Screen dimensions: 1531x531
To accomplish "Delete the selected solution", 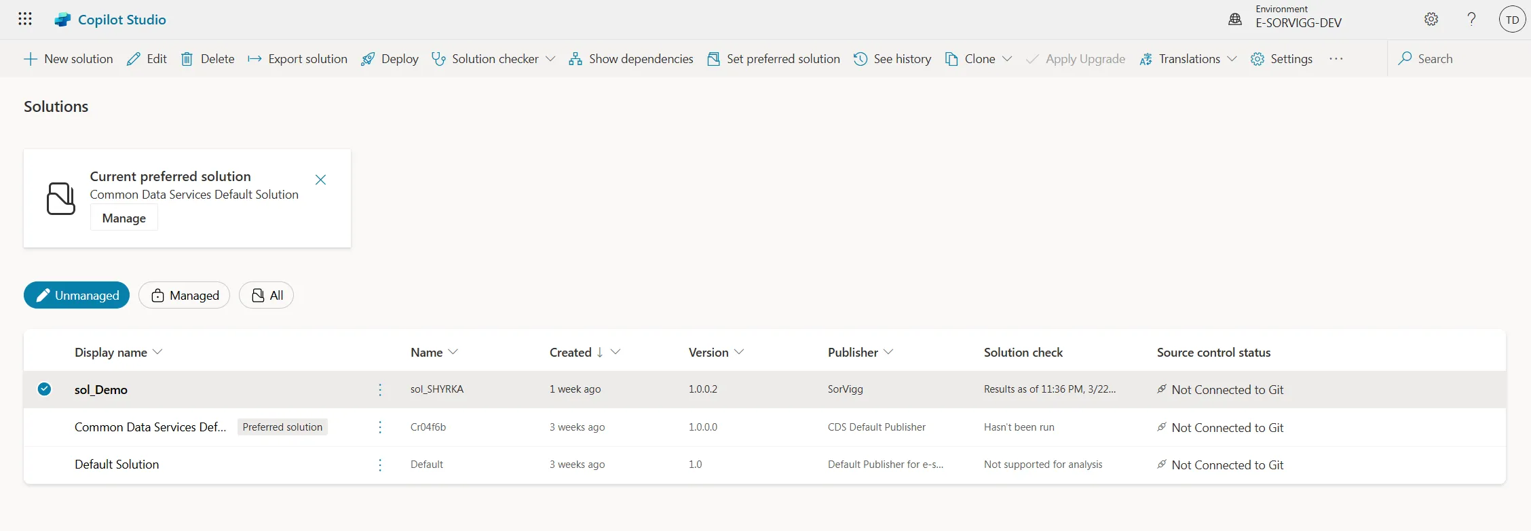I will point(208,59).
